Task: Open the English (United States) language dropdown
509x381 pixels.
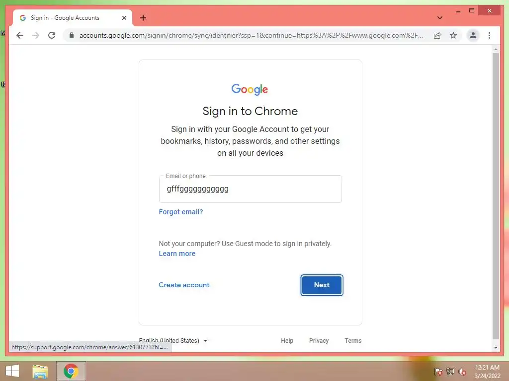Action: [x=173, y=340]
